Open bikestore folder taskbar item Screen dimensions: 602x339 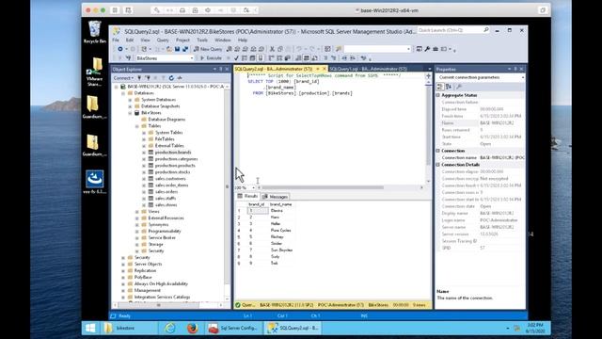click(x=128, y=328)
